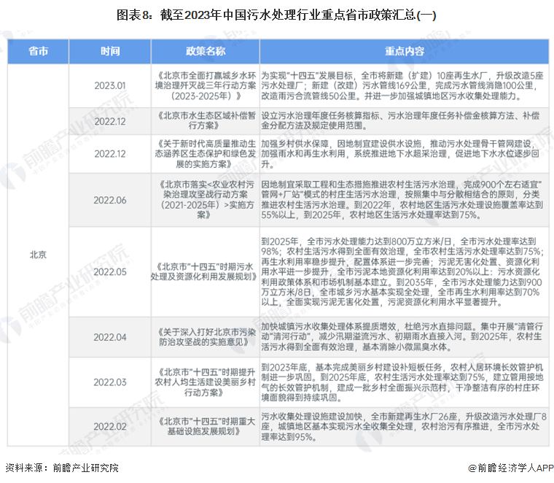Click the 资料来源 前瞻产业研究院 source text

click(61, 468)
